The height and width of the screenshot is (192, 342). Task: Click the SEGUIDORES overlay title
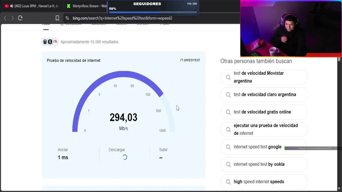(x=147, y=4)
